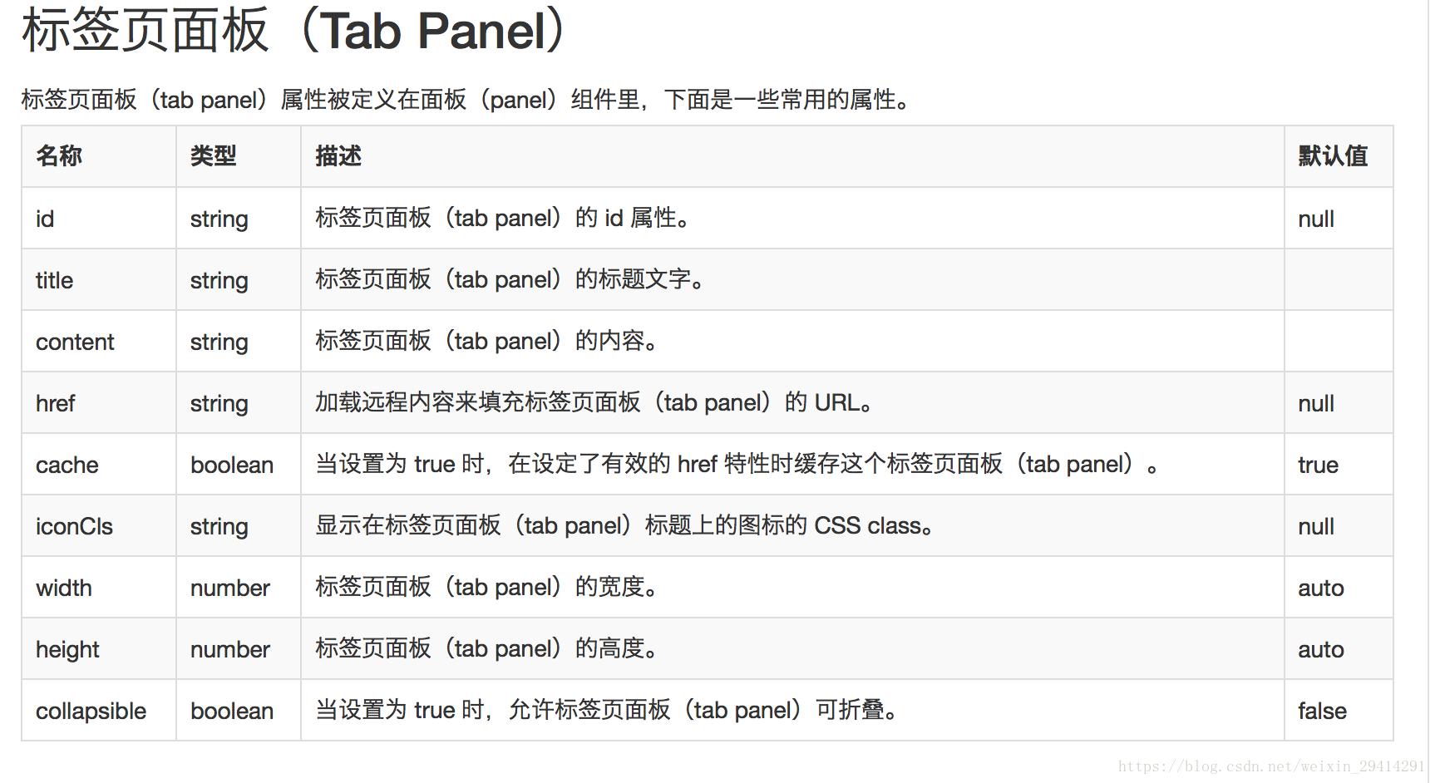This screenshot has width=1435, height=783.
Task: Select the content property row name
Action: coord(75,342)
